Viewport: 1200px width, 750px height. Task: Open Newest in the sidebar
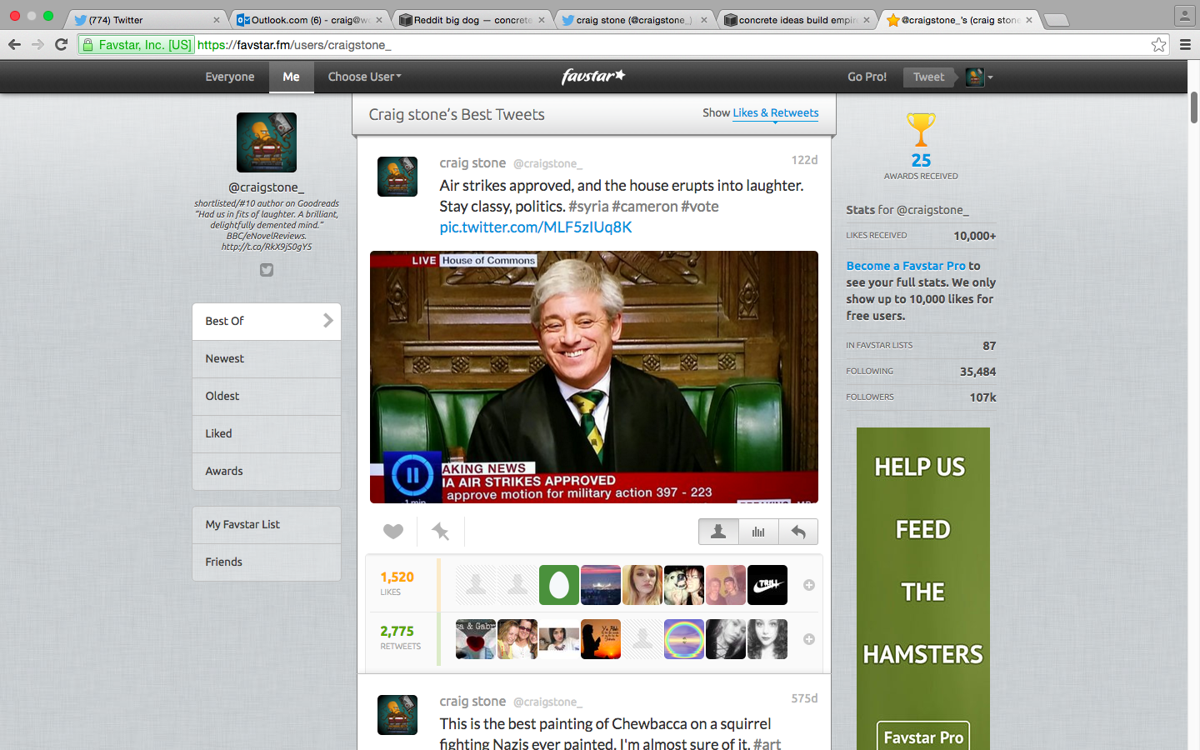(267, 358)
